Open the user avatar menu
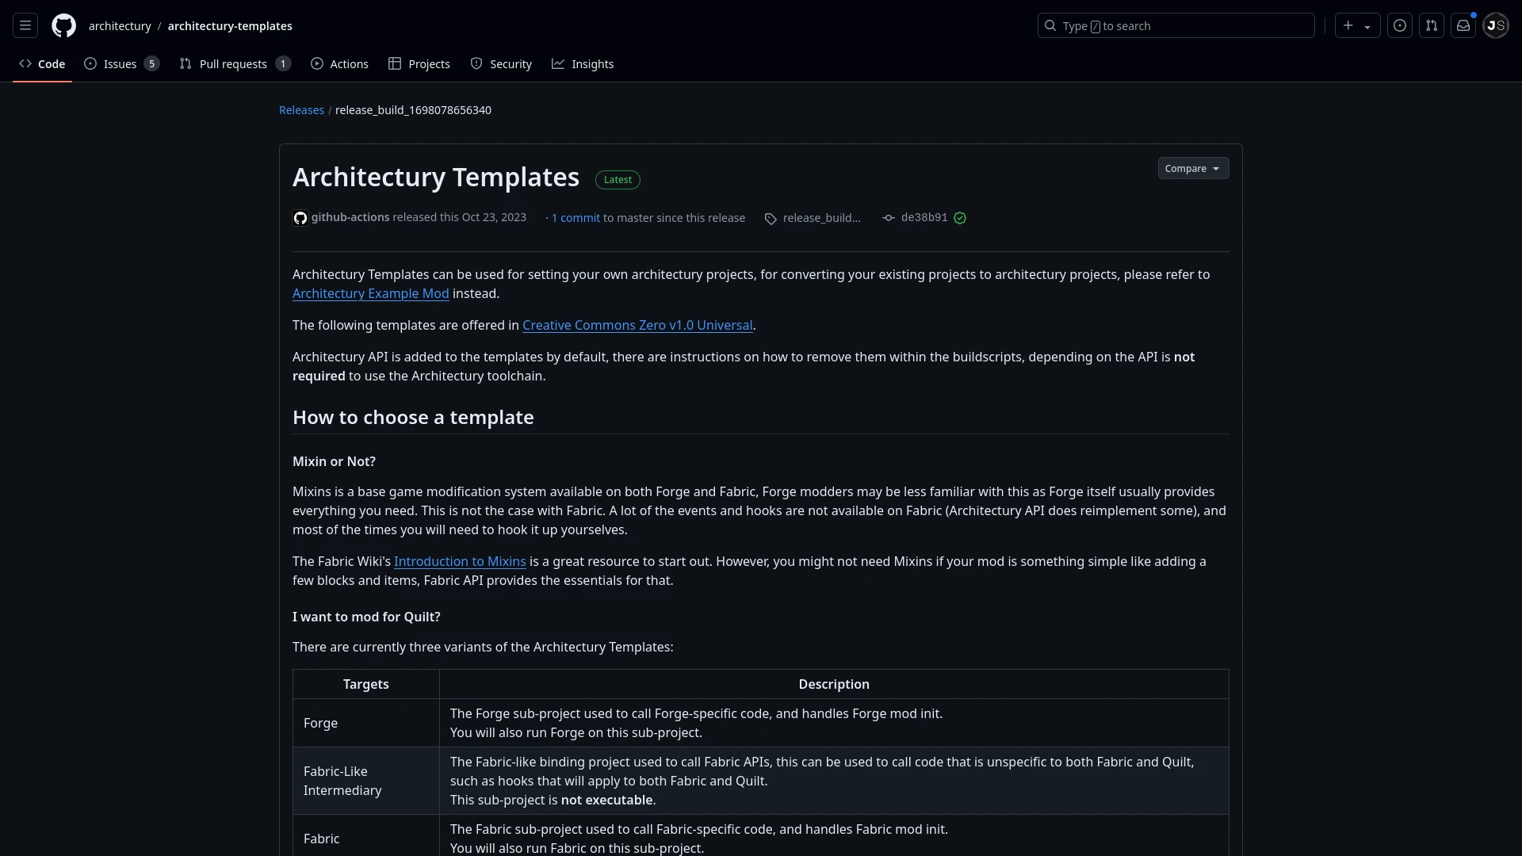This screenshot has height=856, width=1522. pos(1496,25)
